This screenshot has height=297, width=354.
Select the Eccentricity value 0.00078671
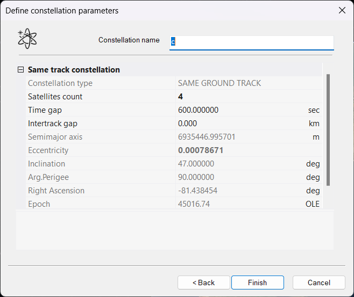point(237,150)
